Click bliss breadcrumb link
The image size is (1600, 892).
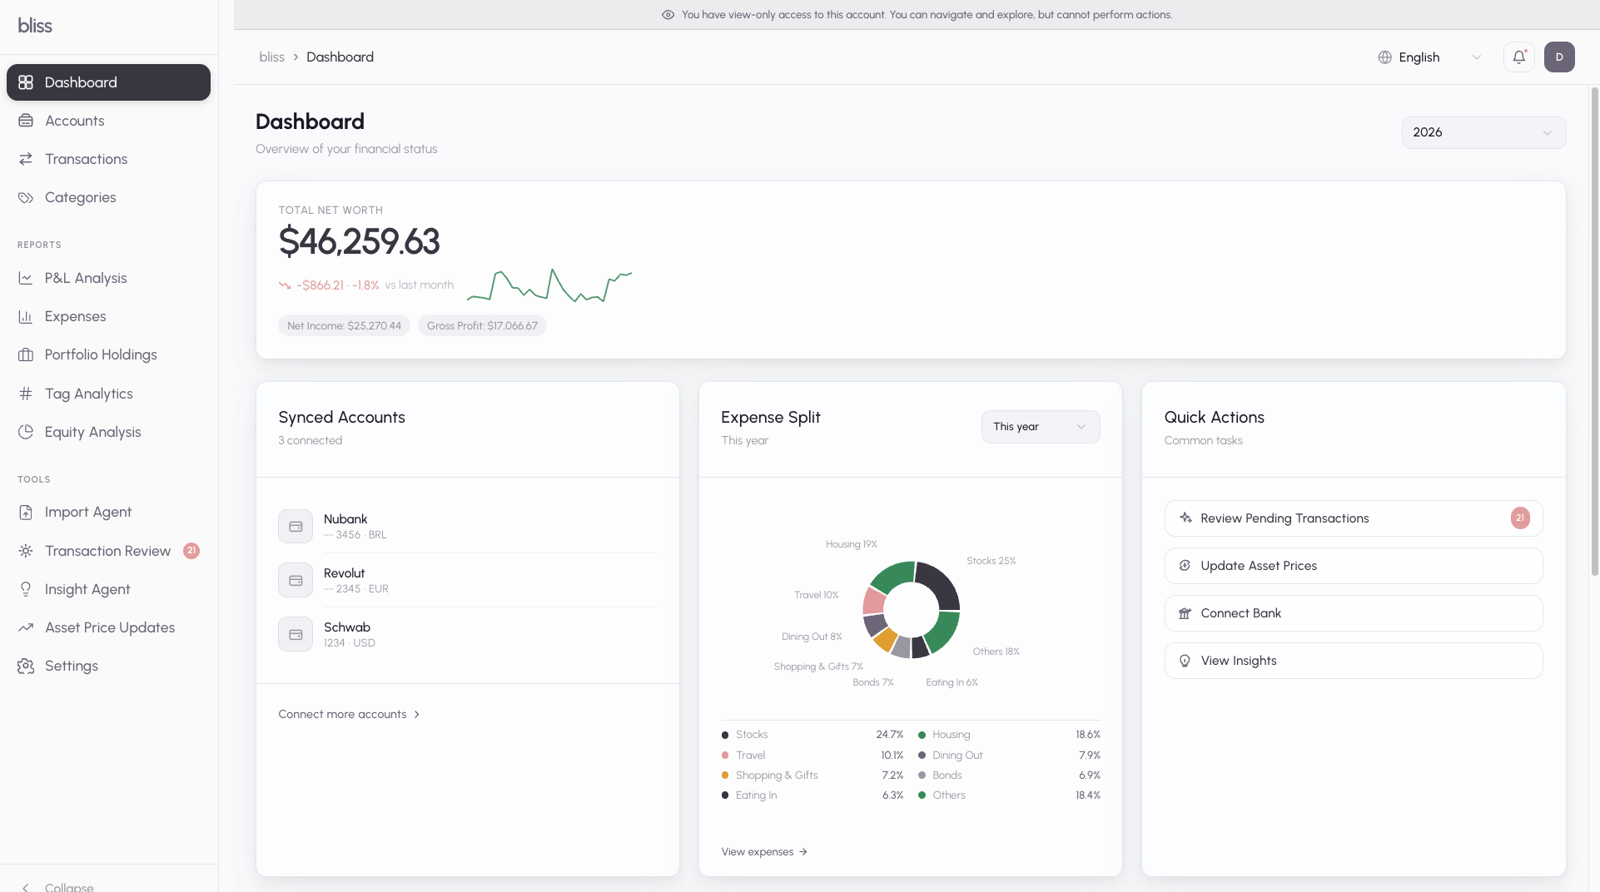pyautogui.click(x=271, y=57)
